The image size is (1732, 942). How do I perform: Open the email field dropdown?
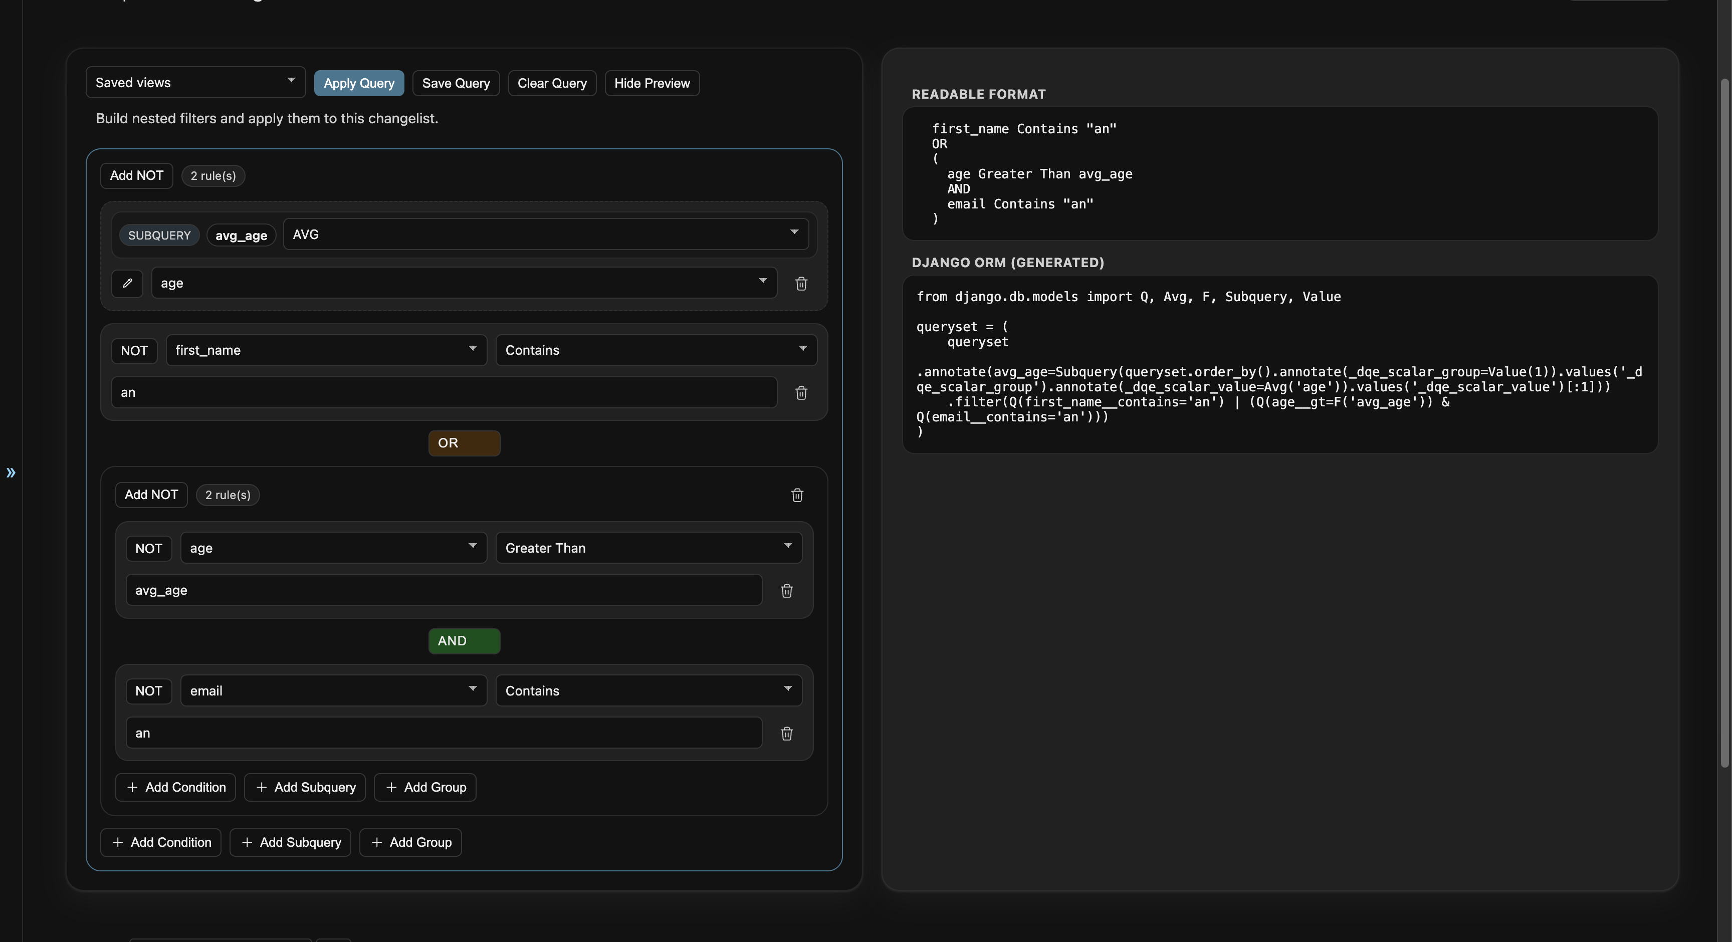[333, 690]
